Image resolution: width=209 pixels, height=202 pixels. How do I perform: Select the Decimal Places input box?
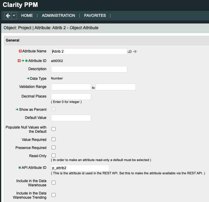pos(71,97)
